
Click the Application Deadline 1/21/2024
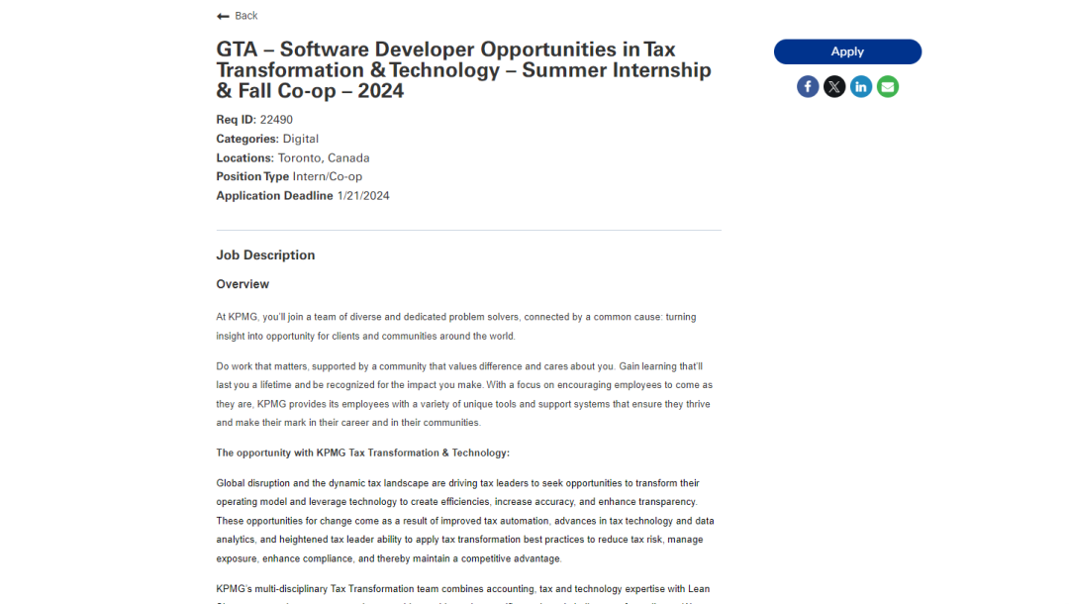point(363,196)
